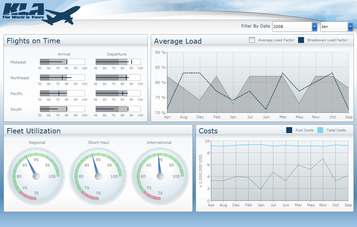Screen dimensions: 357x227
Task: Click the Flights on Time panel title
Action: click(33, 41)
